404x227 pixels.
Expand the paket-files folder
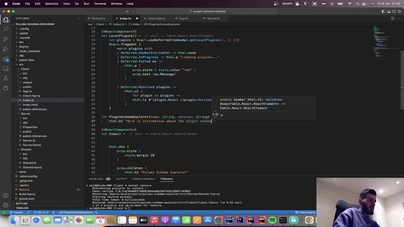click(x=48, y=60)
